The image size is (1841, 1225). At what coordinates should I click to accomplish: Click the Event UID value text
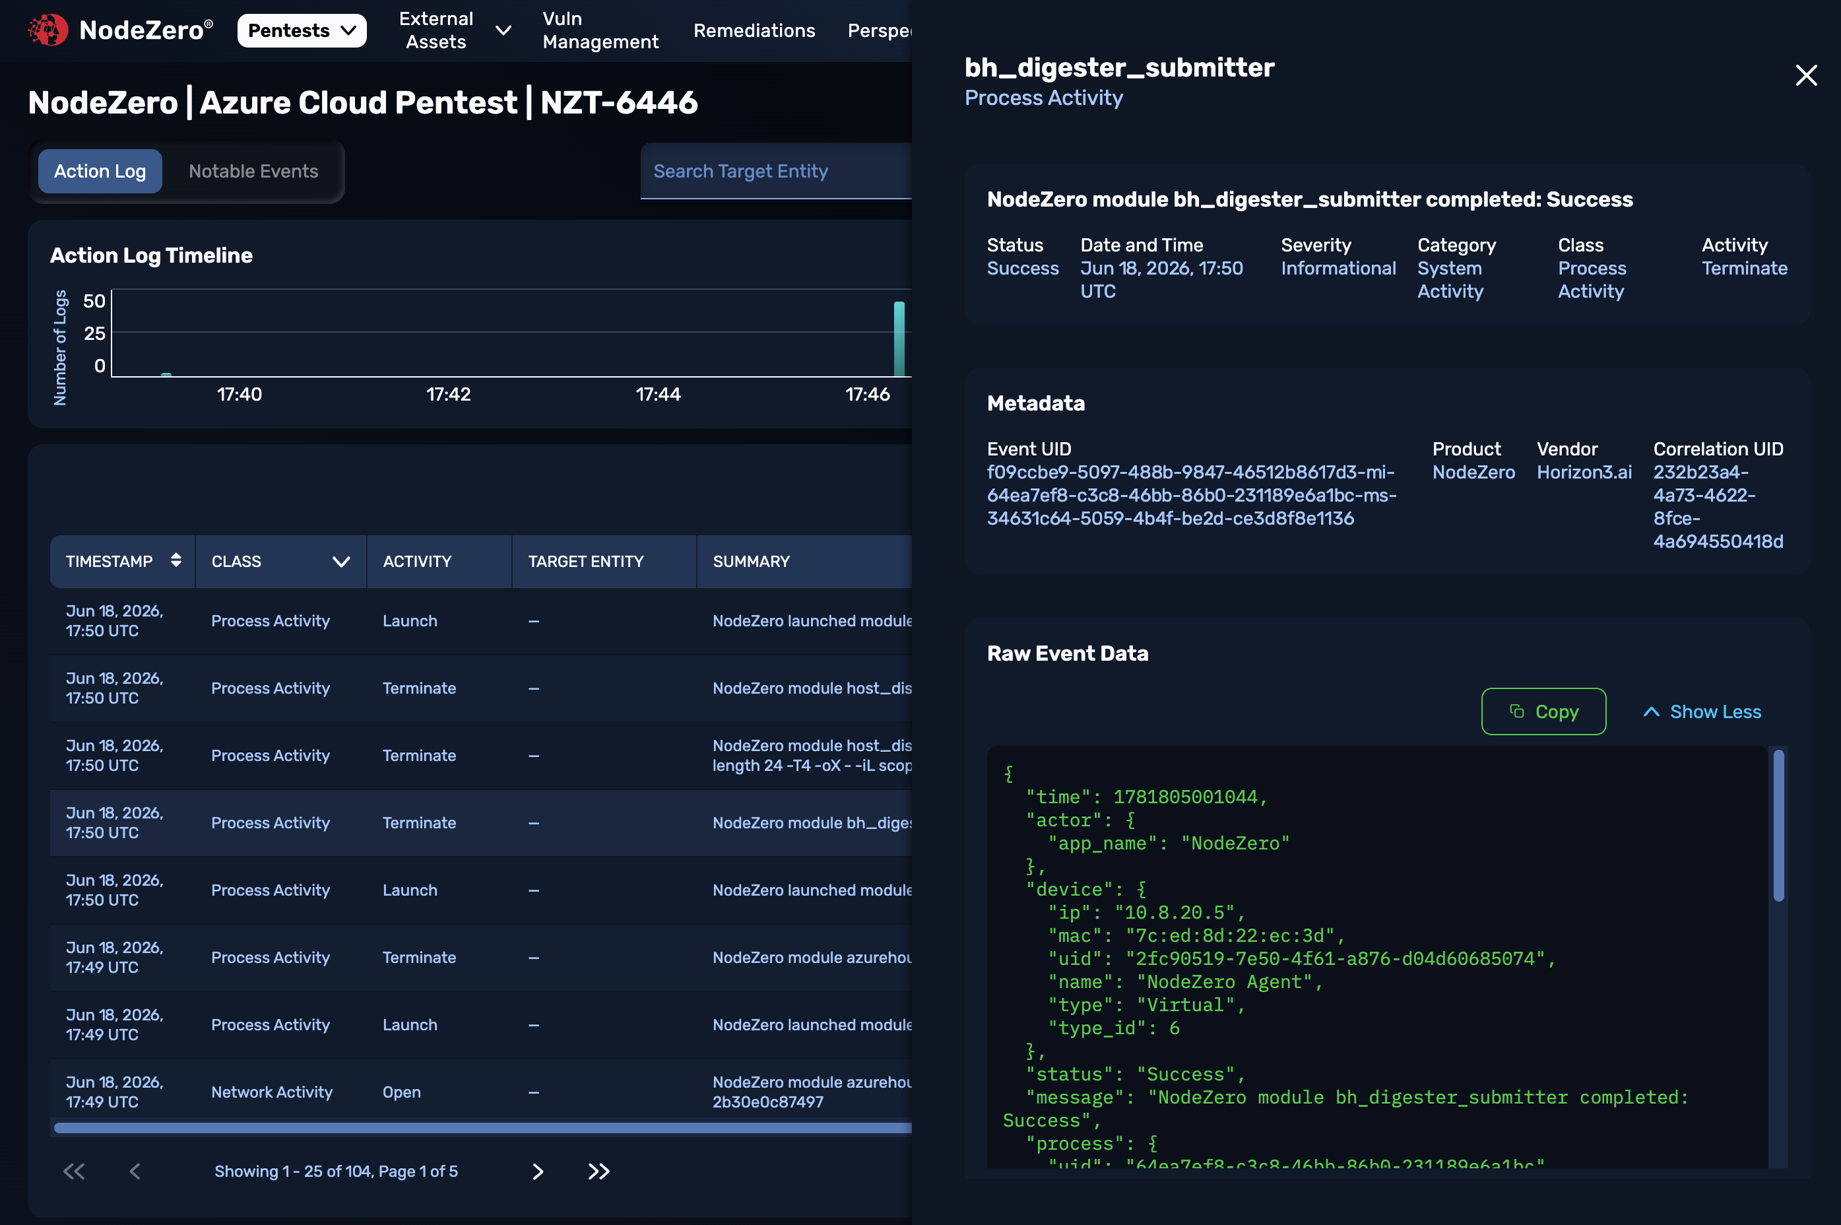1191,495
